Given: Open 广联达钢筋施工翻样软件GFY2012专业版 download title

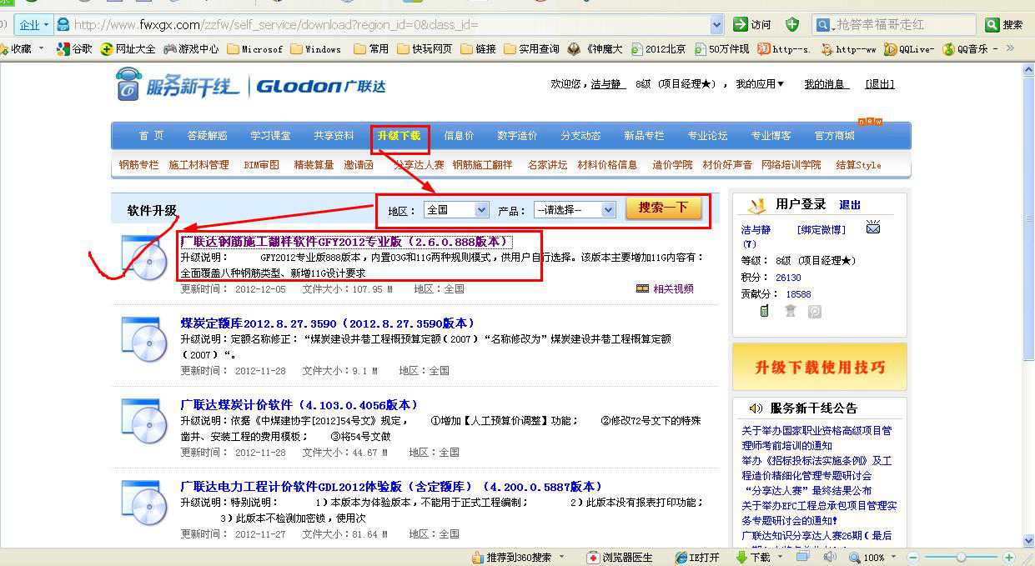Looking at the screenshot, I should click(x=345, y=242).
